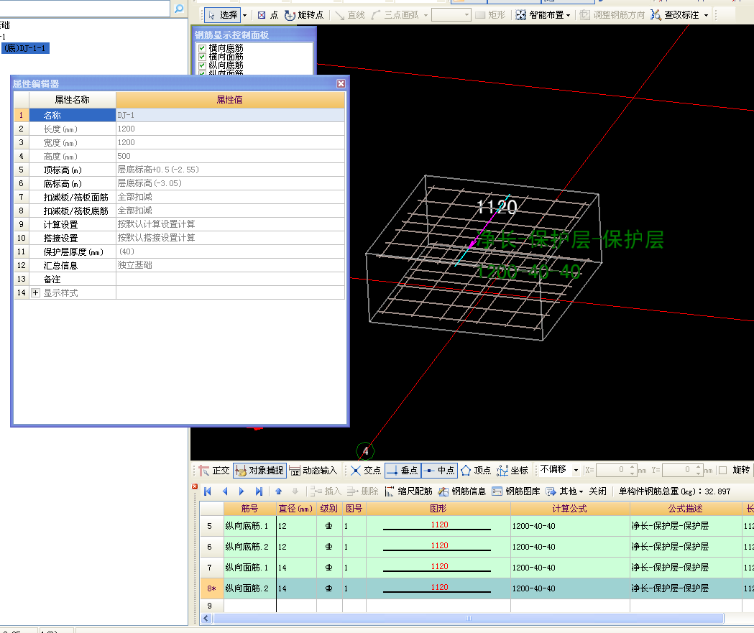Select the 名称 property row
Image resolution: width=754 pixels, height=633 pixels.
pyautogui.click(x=180, y=116)
